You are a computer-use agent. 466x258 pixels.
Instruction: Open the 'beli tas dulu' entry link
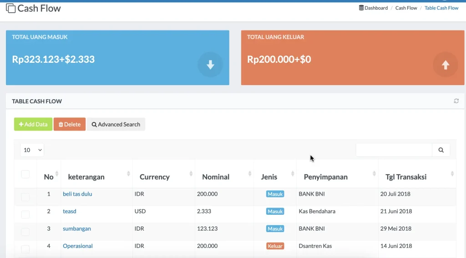point(77,194)
